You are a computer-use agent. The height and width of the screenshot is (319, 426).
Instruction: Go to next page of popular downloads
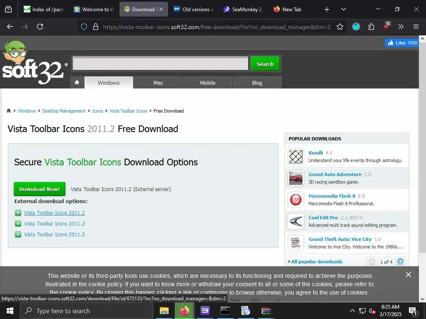click(400, 262)
